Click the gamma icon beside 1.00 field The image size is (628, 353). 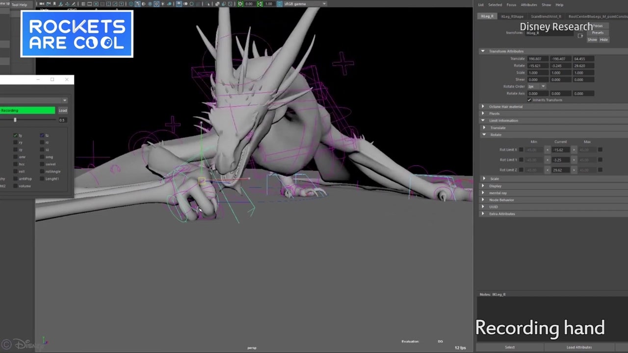[260, 3]
